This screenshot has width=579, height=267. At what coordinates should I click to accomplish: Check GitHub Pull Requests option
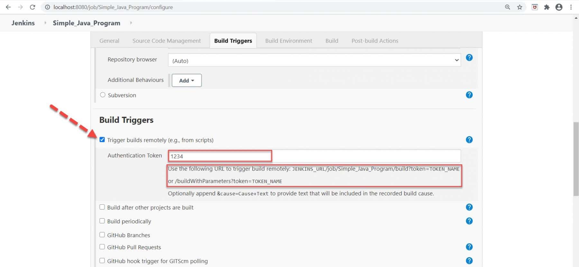(x=102, y=247)
